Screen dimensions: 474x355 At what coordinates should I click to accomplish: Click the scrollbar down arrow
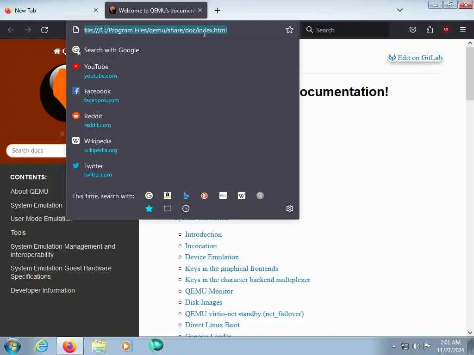(470, 333)
